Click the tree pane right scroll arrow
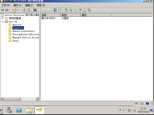This screenshot has width=154, height=115. pyautogui.click(x=37, y=99)
